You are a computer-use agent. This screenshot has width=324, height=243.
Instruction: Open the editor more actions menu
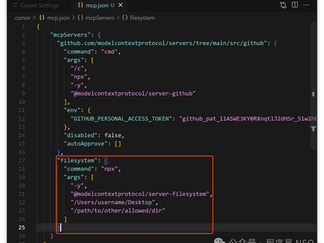coord(306,5)
